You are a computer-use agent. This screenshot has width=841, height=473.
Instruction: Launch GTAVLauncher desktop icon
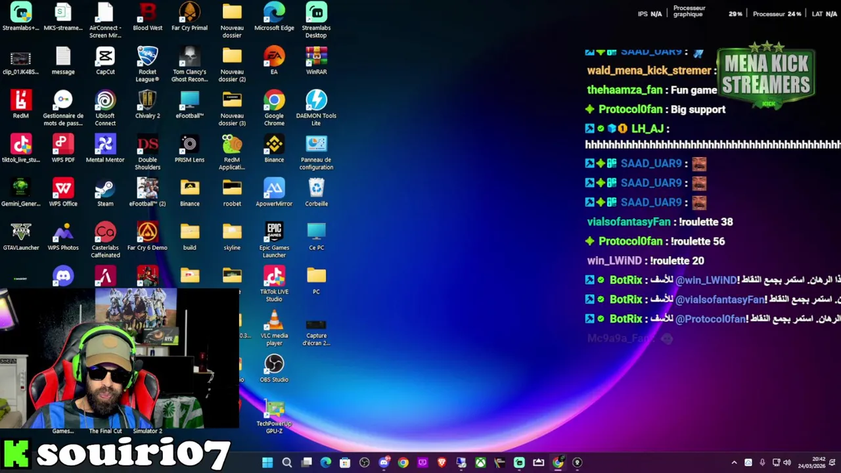21,237
